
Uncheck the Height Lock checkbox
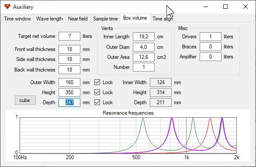pos(97,92)
